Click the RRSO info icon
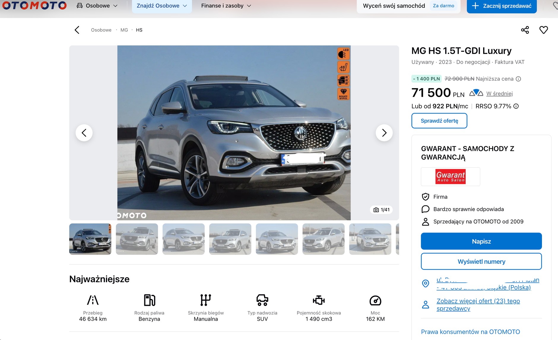 (x=516, y=106)
